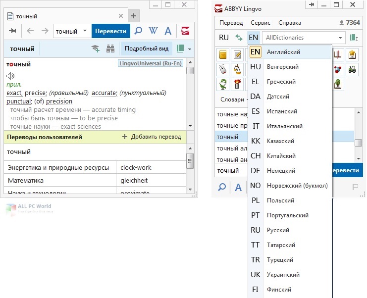
Task: Click the green book icon in the card
Action: (180, 49)
